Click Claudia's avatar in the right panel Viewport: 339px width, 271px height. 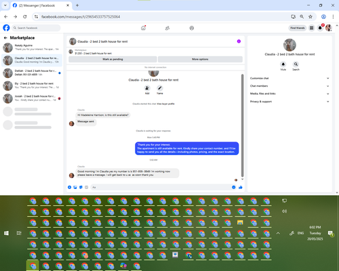point(290,45)
